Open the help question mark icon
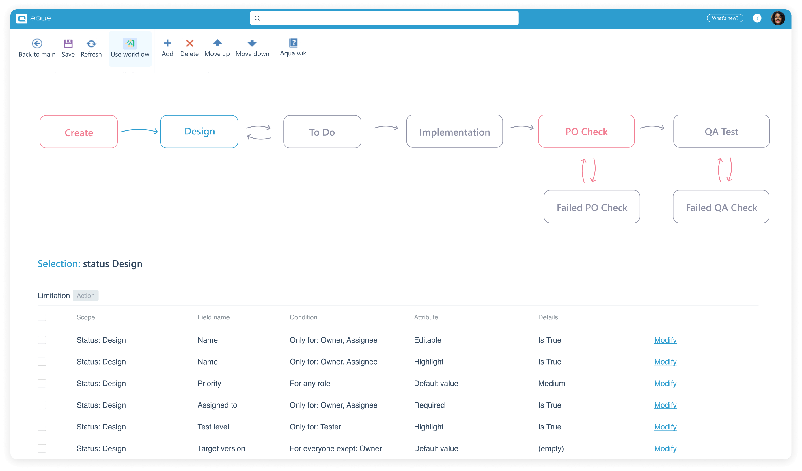The width and height of the screenshot is (802, 471). [x=758, y=18]
